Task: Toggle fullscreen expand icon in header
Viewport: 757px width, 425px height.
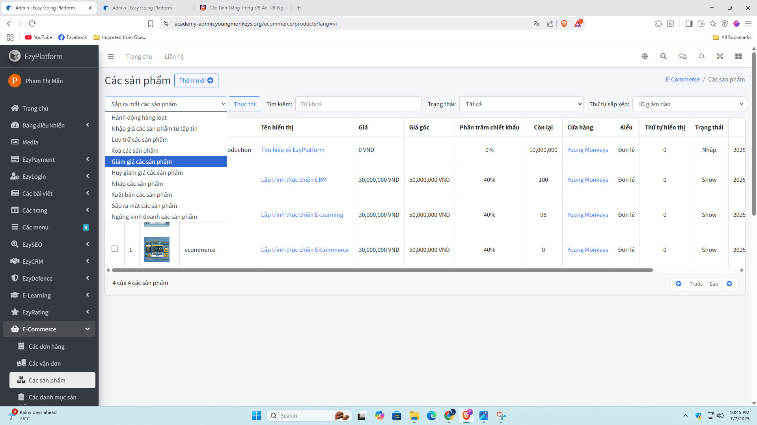Action: click(x=720, y=56)
